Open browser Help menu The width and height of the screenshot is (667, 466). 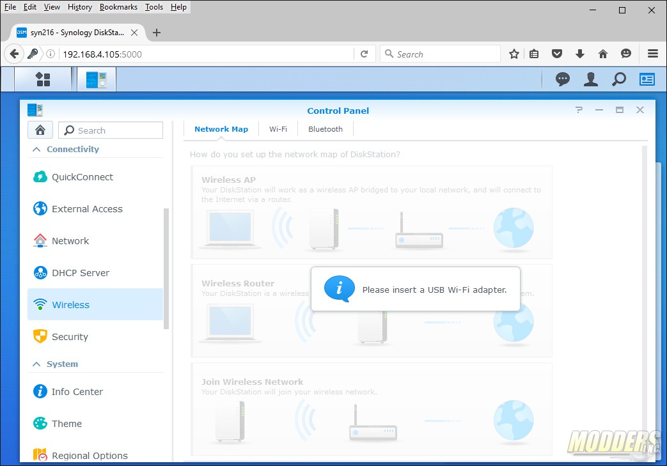coord(178,7)
